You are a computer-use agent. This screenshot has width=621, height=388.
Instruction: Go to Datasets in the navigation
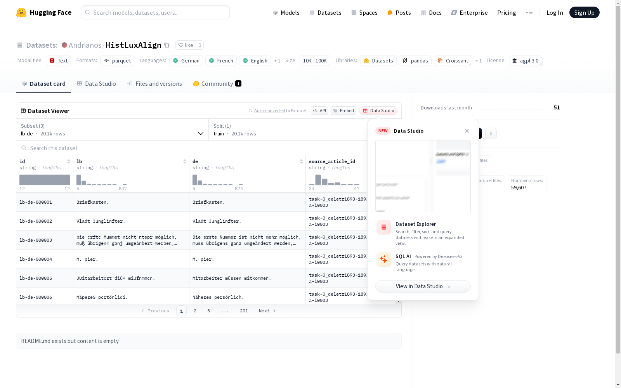325,12
